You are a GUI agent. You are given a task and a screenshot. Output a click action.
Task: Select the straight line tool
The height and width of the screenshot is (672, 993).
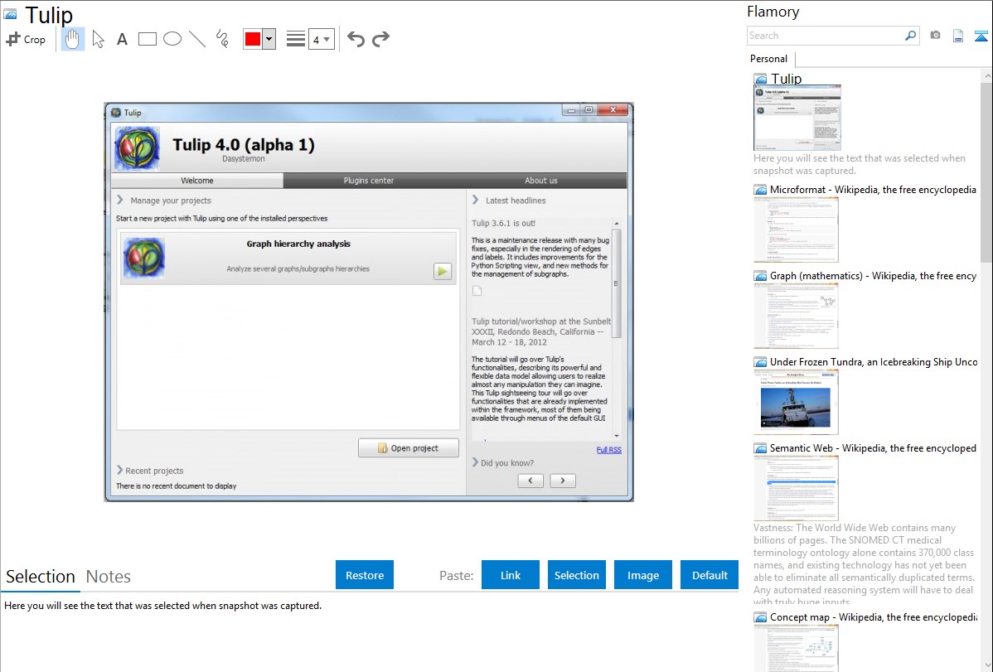pyautogui.click(x=197, y=39)
